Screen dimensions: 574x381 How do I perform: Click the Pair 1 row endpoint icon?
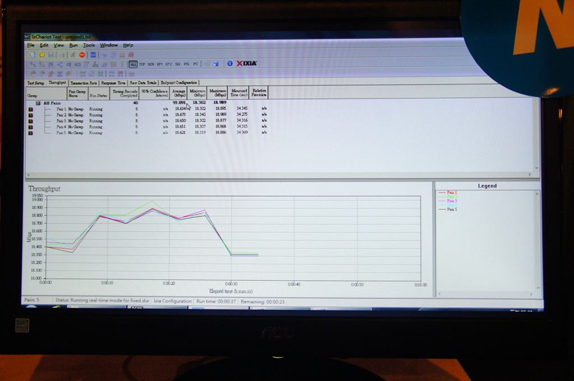click(31, 109)
